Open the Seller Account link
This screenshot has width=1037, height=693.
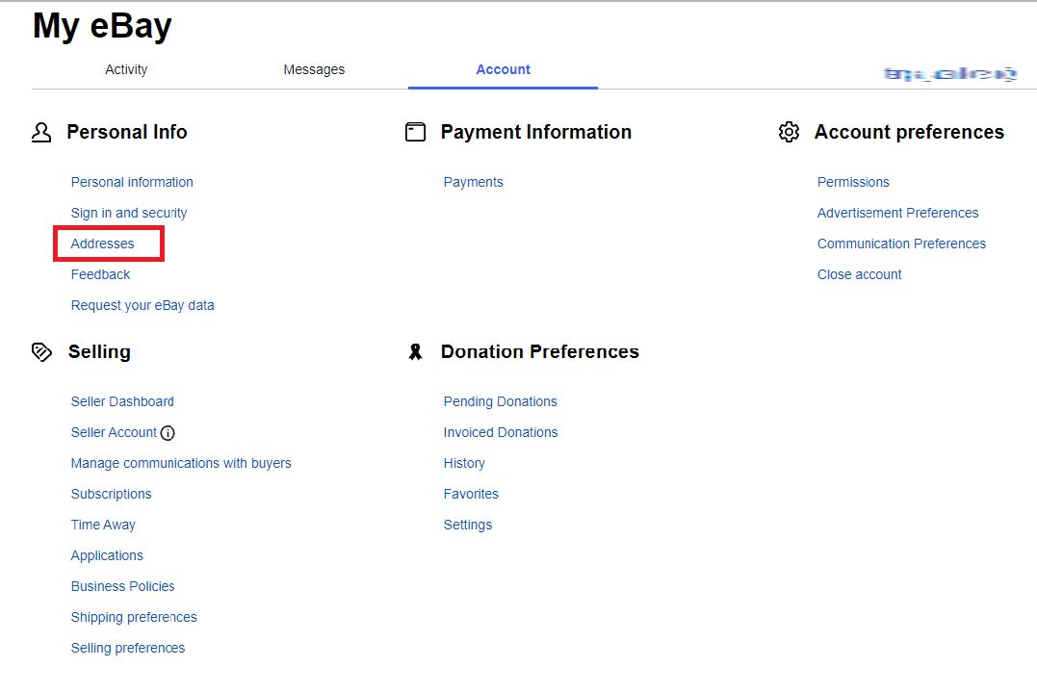point(114,432)
